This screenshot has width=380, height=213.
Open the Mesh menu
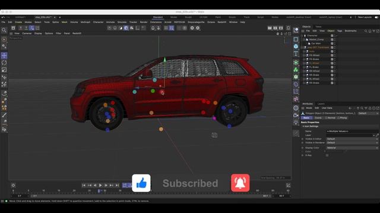[x=65, y=22]
